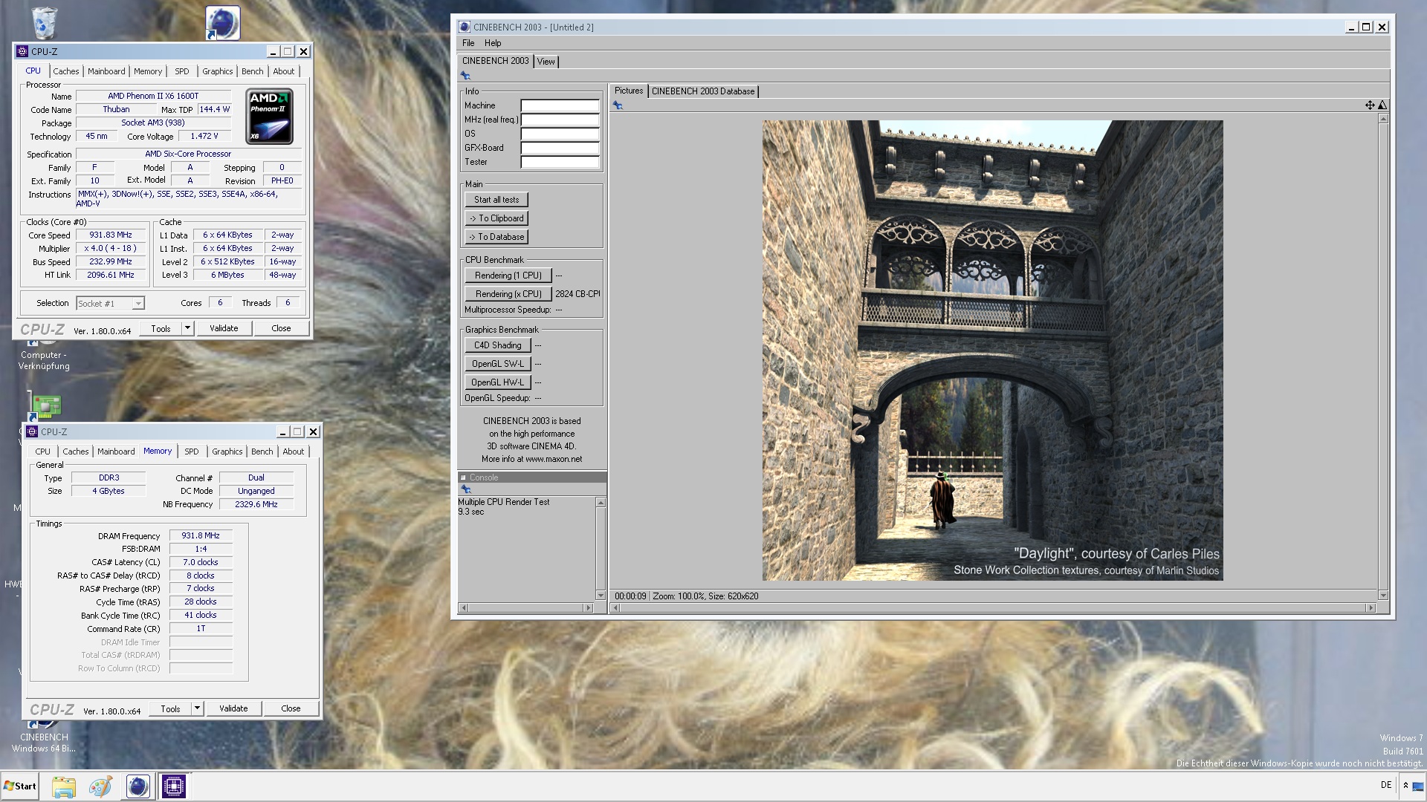Run the OpenGL HW-L benchmark

(498, 382)
